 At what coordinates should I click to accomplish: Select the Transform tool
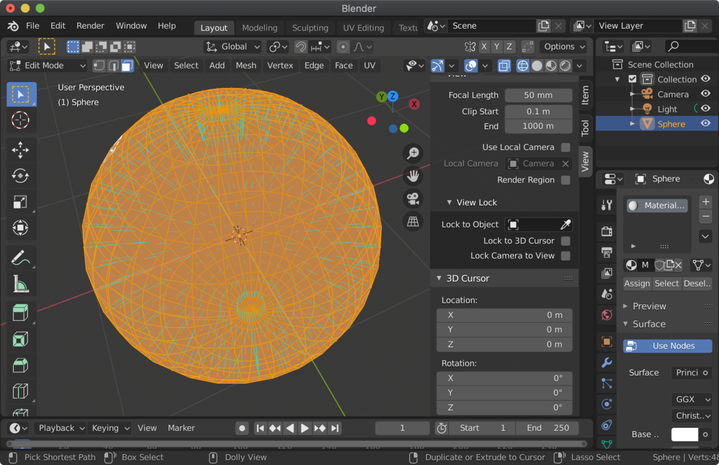[21, 228]
